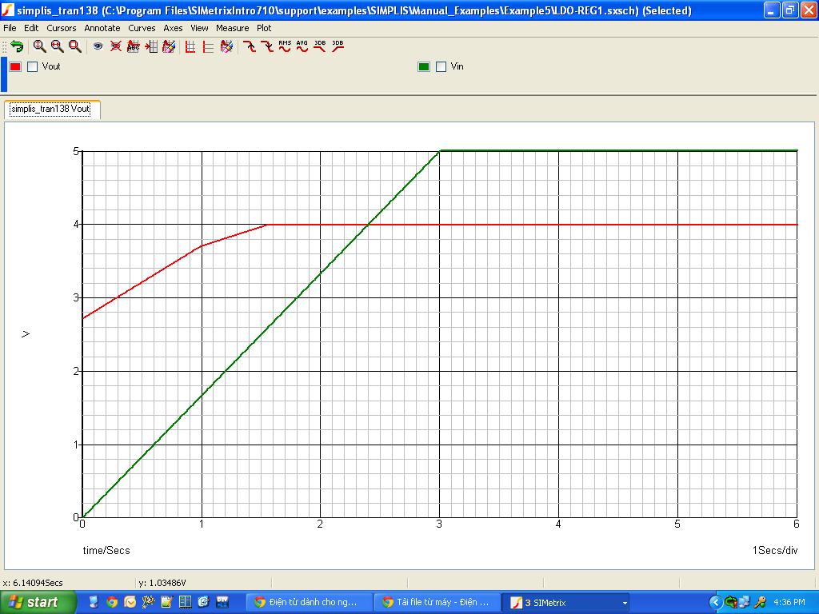This screenshot has height=614, width=819.
Task: Click the taskbar clock showing 4:36 PM
Action: pyautogui.click(x=789, y=602)
